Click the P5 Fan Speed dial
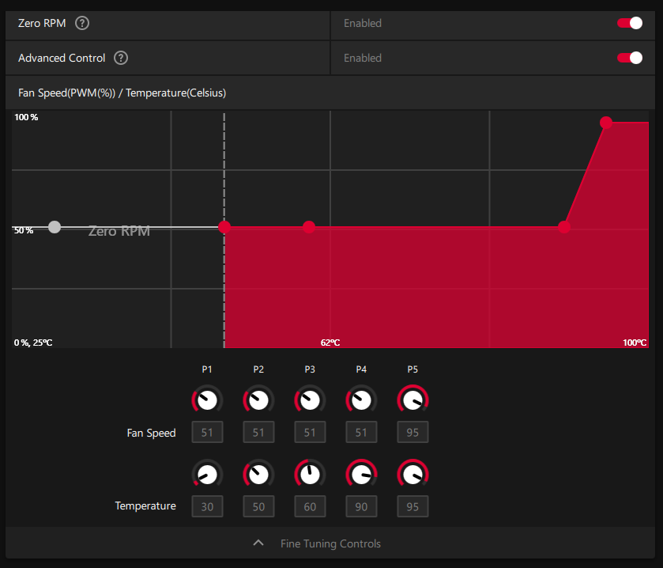 pos(412,400)
